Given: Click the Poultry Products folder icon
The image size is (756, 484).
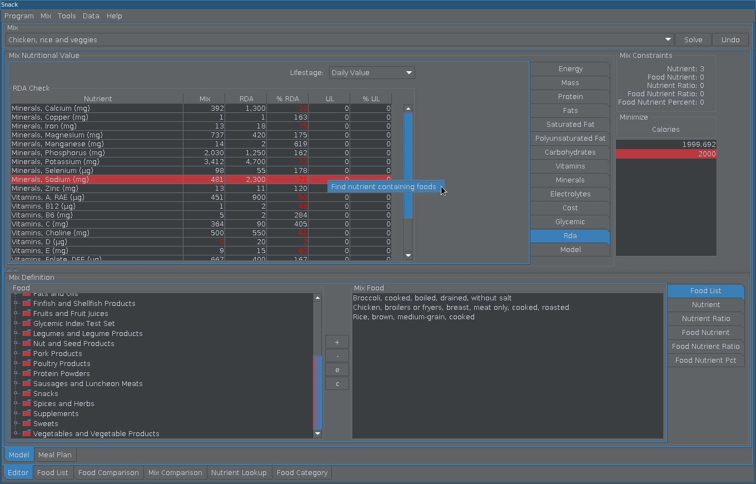Looking at the screenshot, I should point(26,363).
